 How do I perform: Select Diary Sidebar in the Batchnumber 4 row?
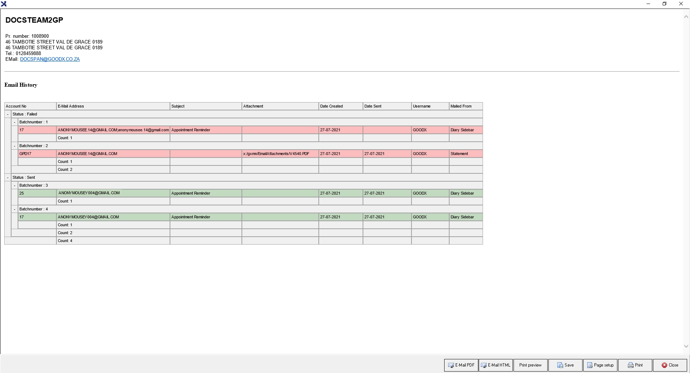pyautogui.click(x=466, y=217)
